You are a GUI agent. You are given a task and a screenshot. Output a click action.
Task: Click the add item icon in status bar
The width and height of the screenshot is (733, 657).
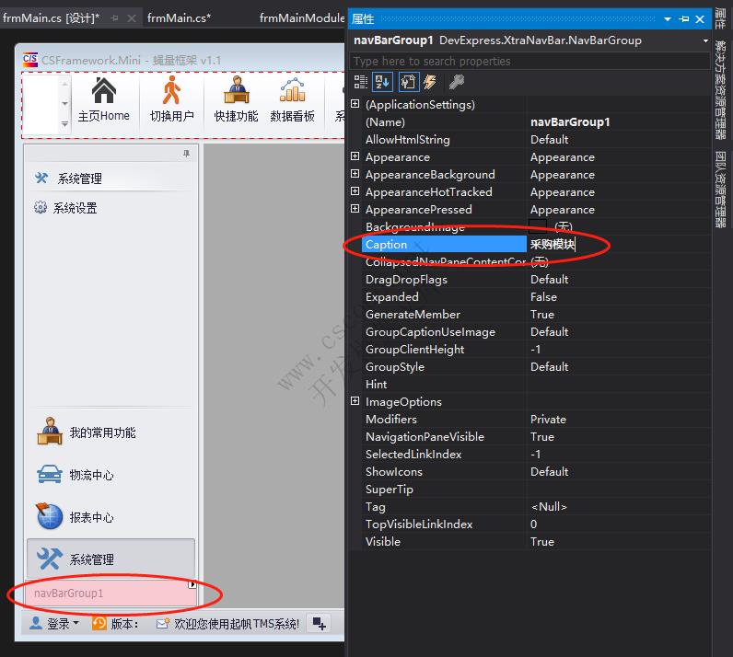[x=320, y=623]
